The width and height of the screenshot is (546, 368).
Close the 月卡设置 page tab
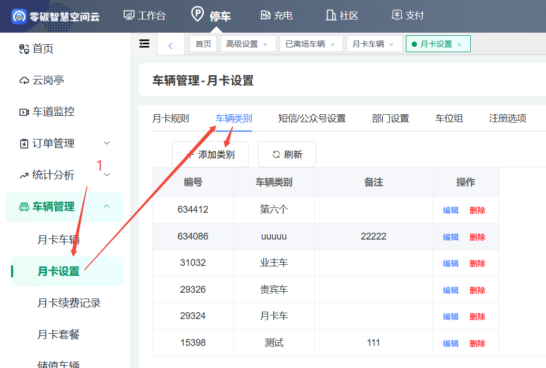point(459,45)
